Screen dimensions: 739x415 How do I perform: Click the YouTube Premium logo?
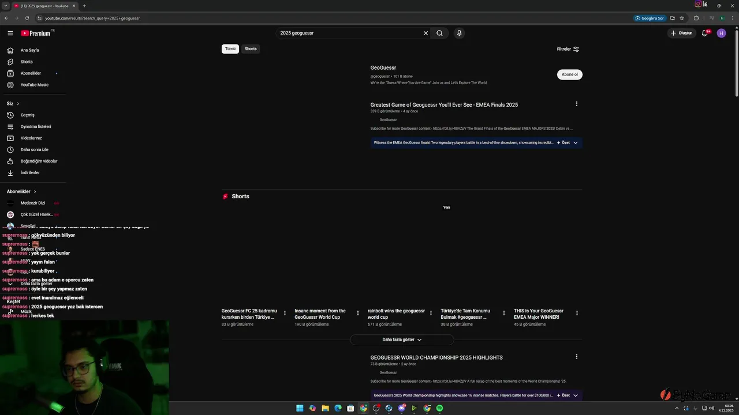pos(36,33)
